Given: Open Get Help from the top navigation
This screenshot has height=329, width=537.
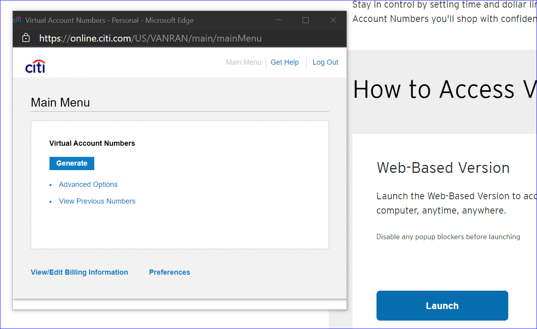Looking at the screenshot, I should (x=285, y=62).
